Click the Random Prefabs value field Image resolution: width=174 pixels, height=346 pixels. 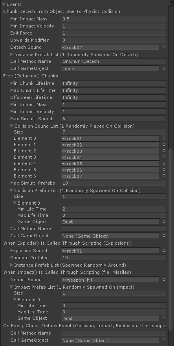[x=114, y=258]
